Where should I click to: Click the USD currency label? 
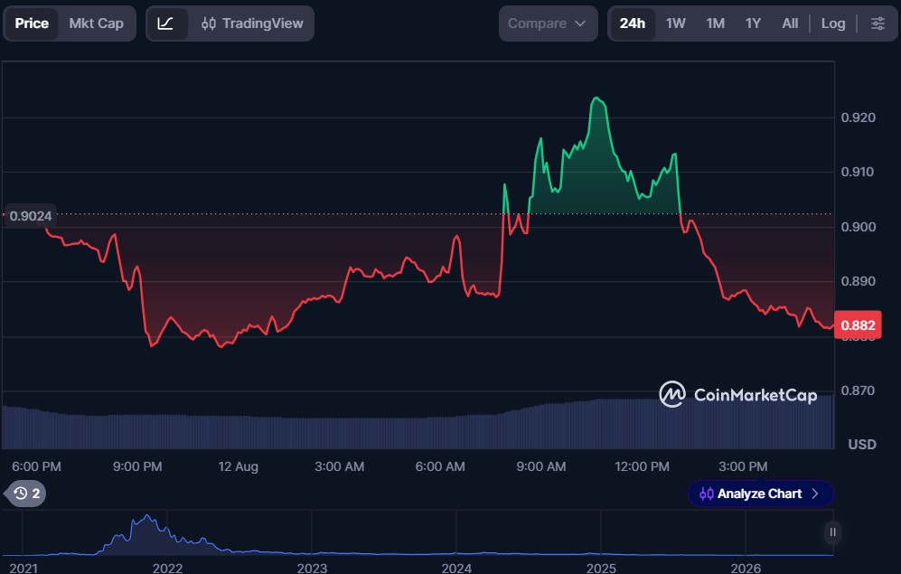pos(862,444)
